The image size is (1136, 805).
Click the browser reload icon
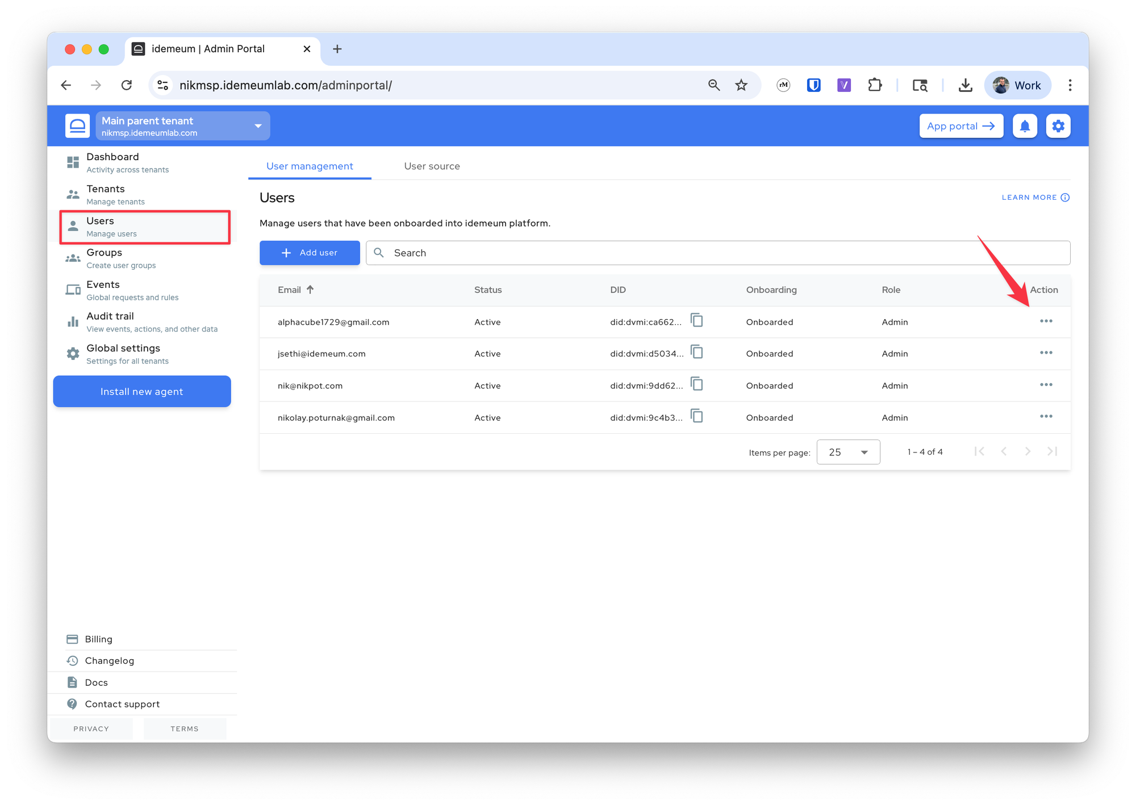(x=127, y=85)
